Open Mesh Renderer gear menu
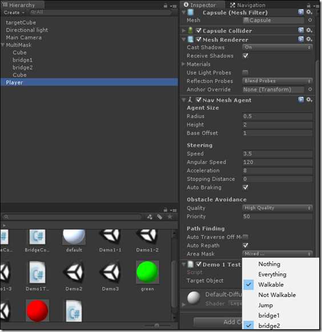 click(x=309, y=39)
